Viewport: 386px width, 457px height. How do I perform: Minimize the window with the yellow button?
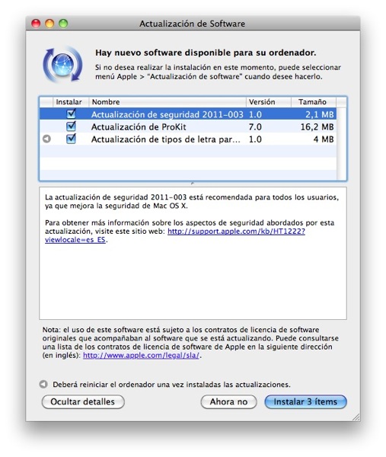coord(49,24)
